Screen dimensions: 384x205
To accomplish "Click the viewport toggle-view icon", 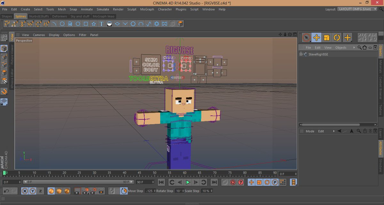I will click(x=295, y=35).
